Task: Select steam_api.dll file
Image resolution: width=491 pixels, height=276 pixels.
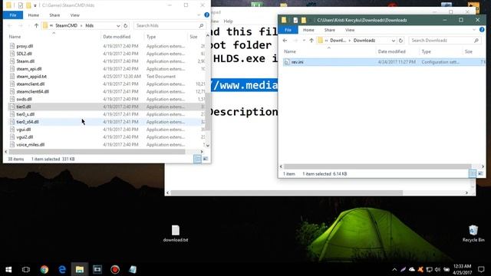Action: click(x=29, y=69)
